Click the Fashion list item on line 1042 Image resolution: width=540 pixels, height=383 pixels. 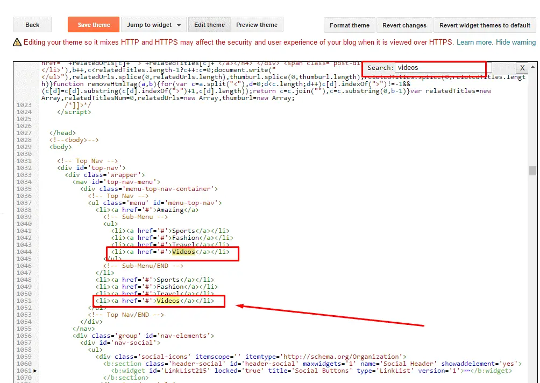click(172, 238)
